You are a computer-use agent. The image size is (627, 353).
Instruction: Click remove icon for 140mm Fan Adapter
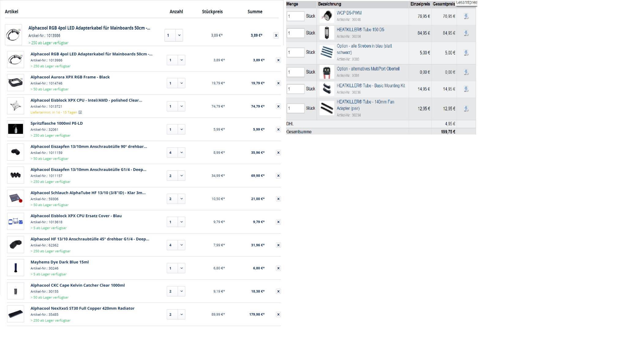[466, 108]
